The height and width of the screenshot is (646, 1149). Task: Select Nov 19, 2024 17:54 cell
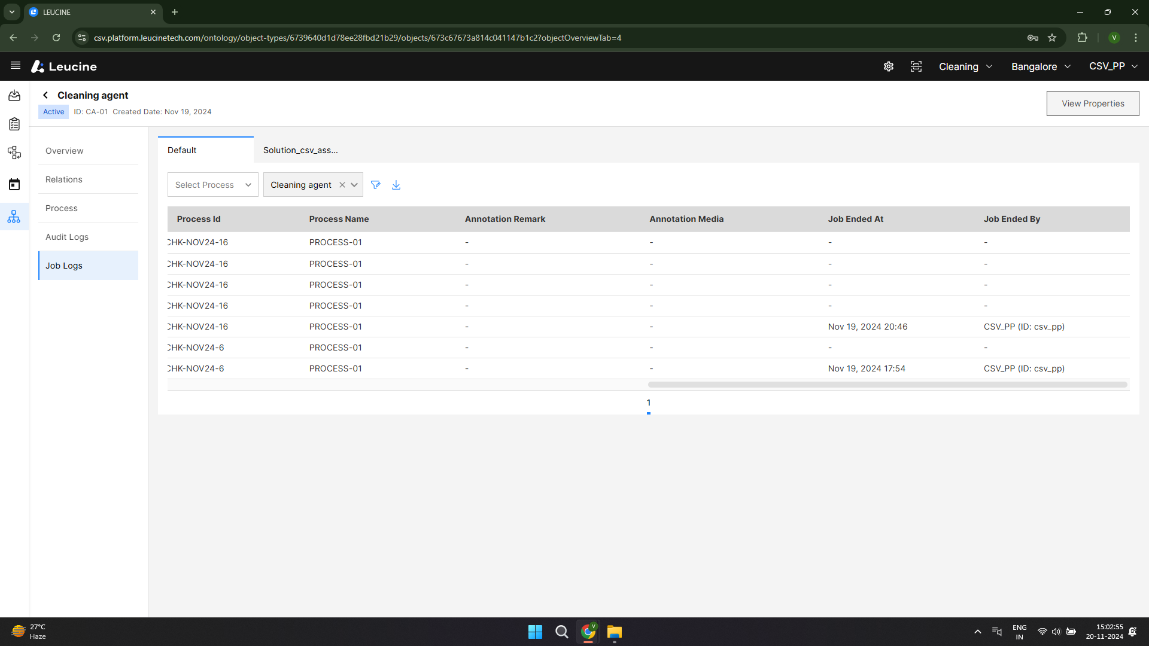tap(867, 368)
